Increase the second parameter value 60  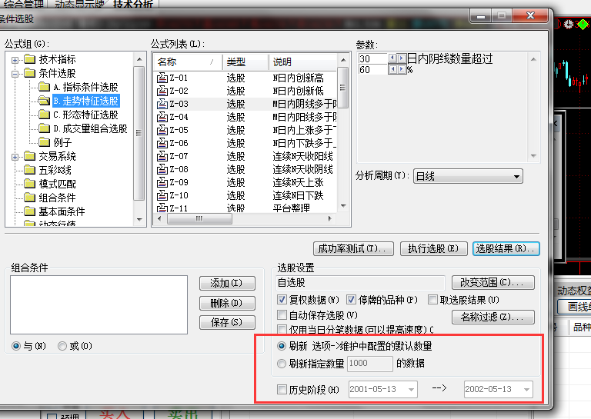[402, 69]
